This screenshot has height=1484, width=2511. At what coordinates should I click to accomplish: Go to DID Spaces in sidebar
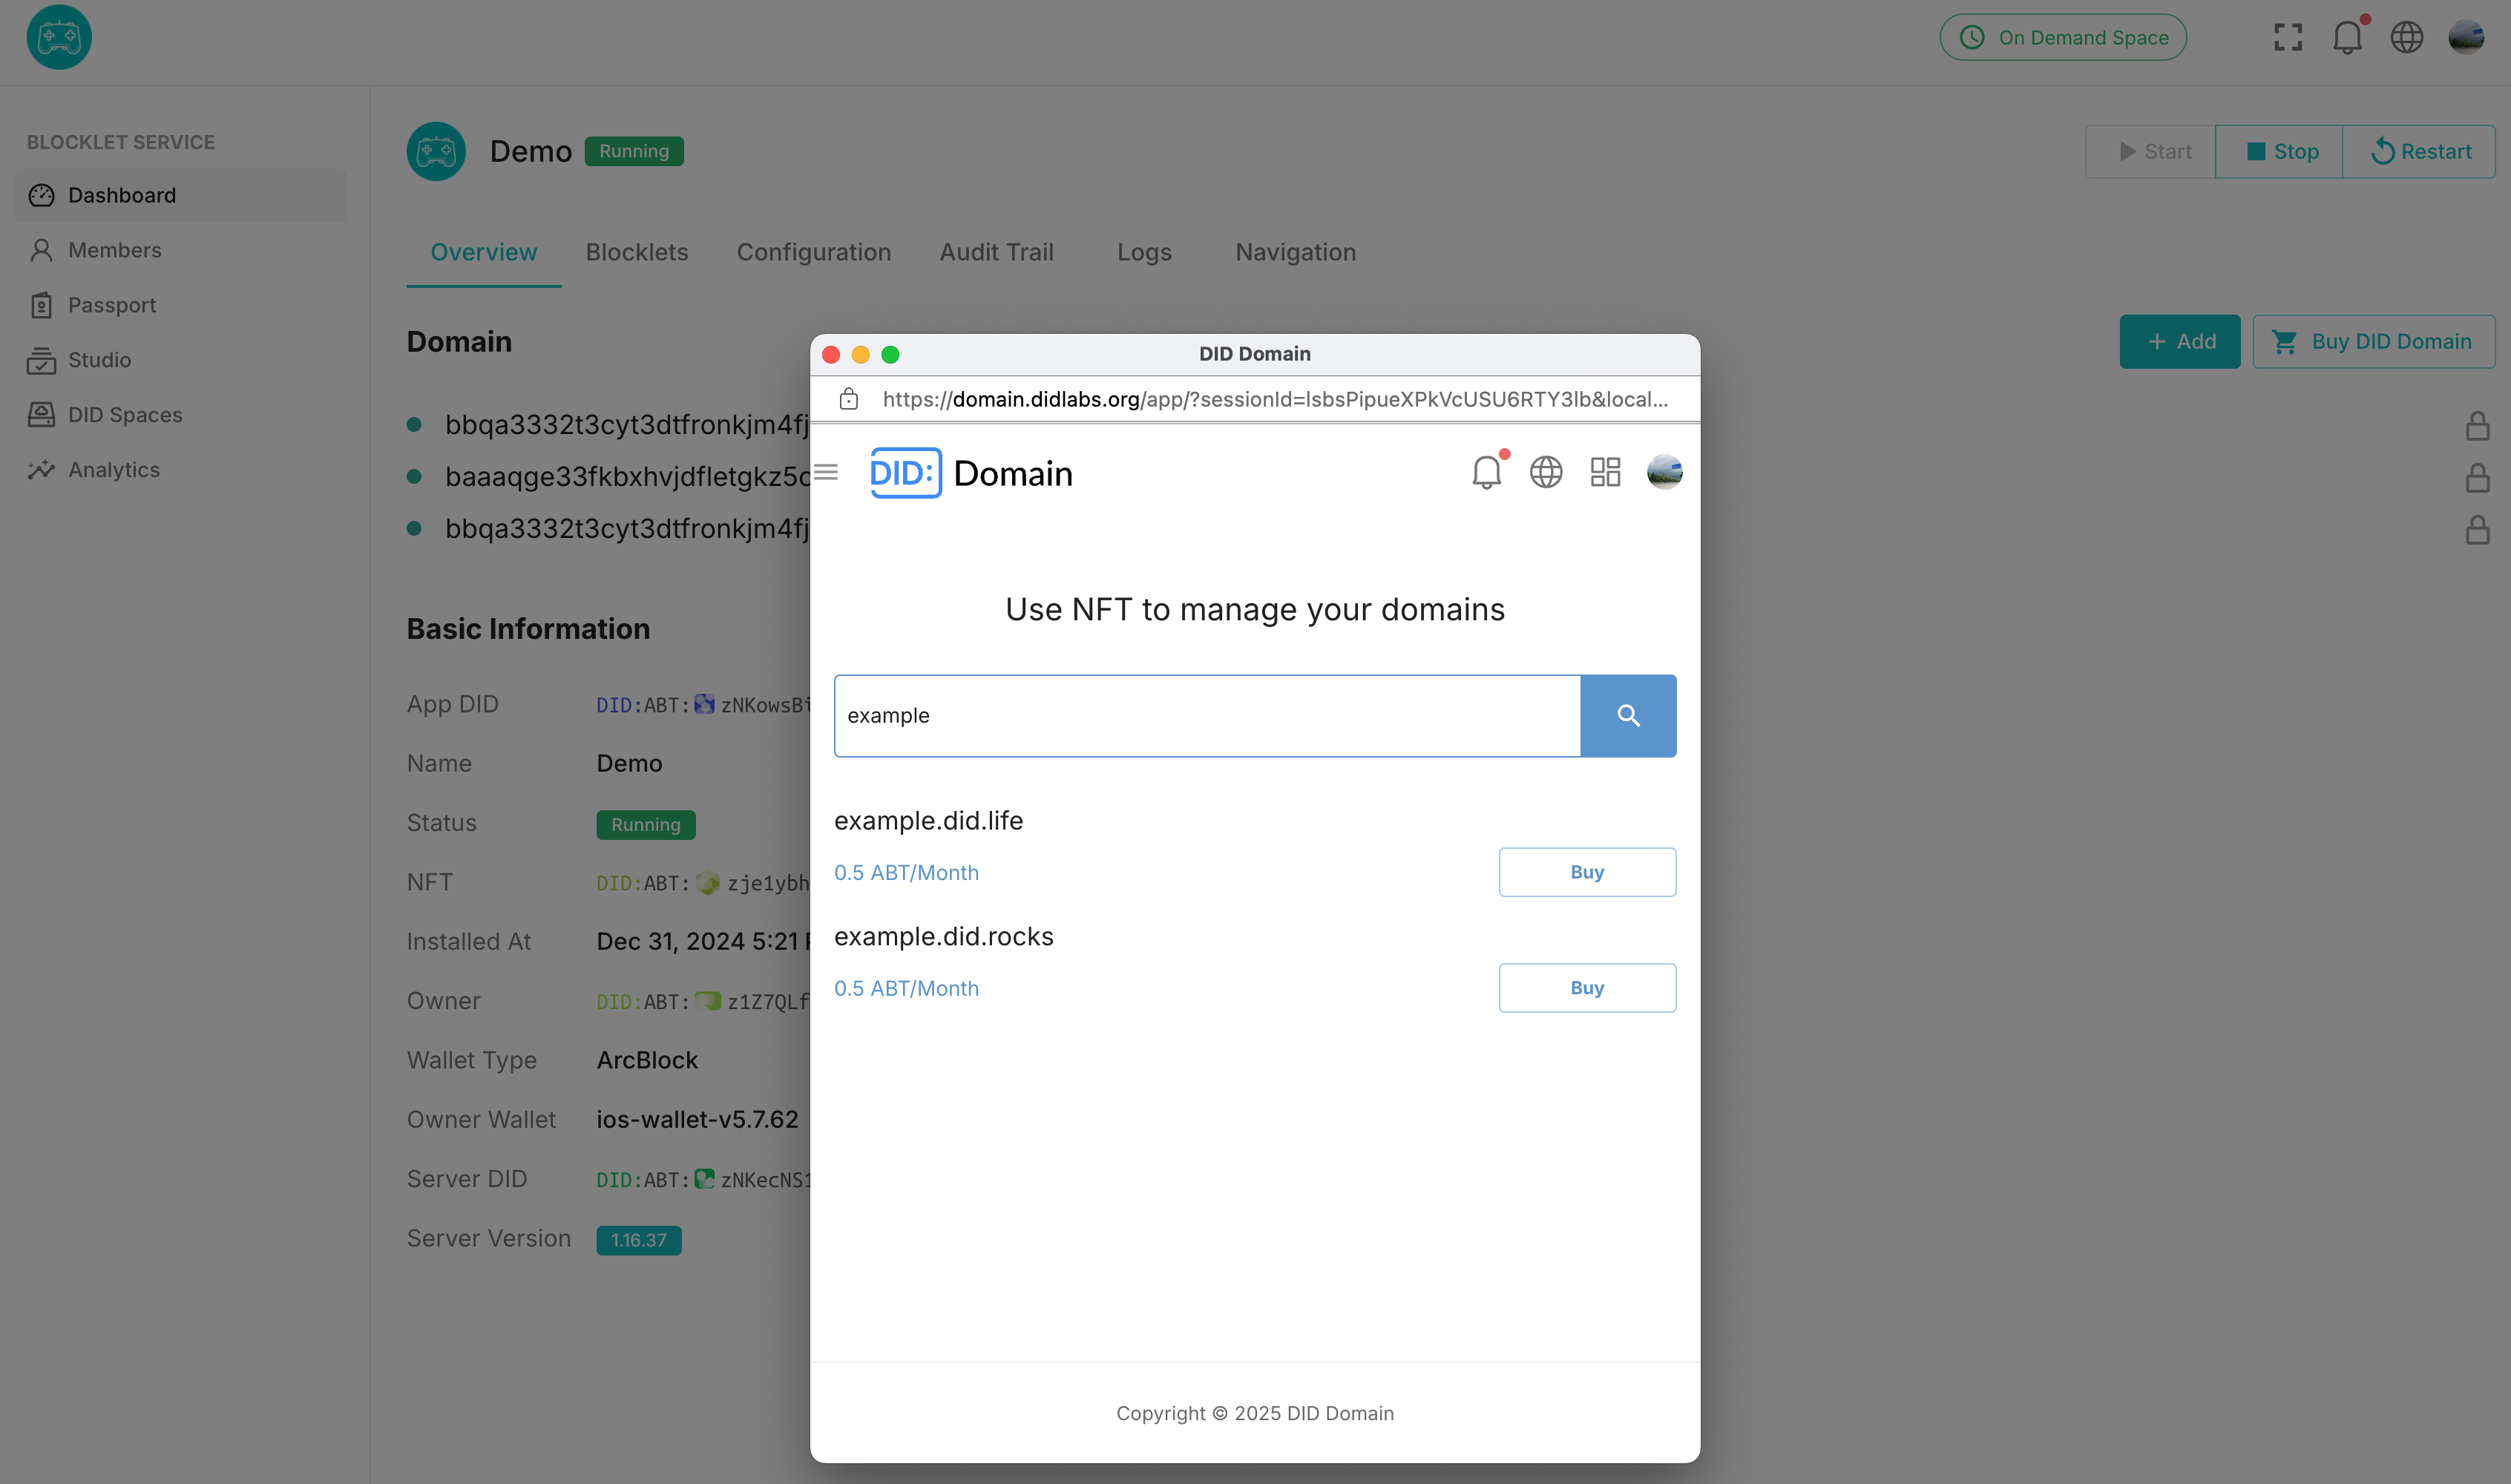pos(125,415)
